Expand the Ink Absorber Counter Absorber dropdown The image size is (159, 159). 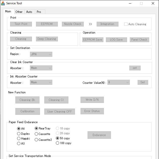tap(41, 82)
